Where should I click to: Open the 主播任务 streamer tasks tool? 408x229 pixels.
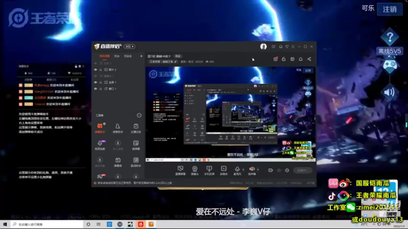tap(136, 128)
